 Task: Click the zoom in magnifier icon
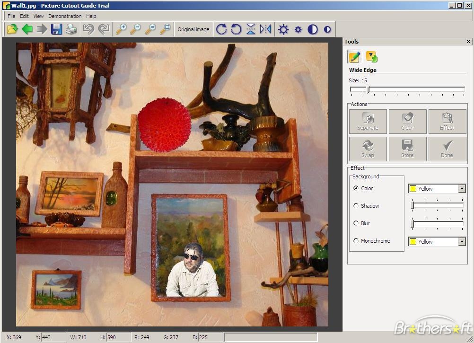pos(121,29)
